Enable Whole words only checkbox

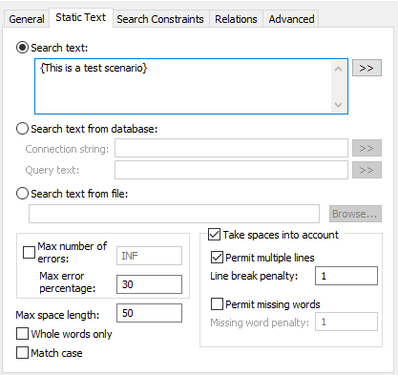[22, 334]
